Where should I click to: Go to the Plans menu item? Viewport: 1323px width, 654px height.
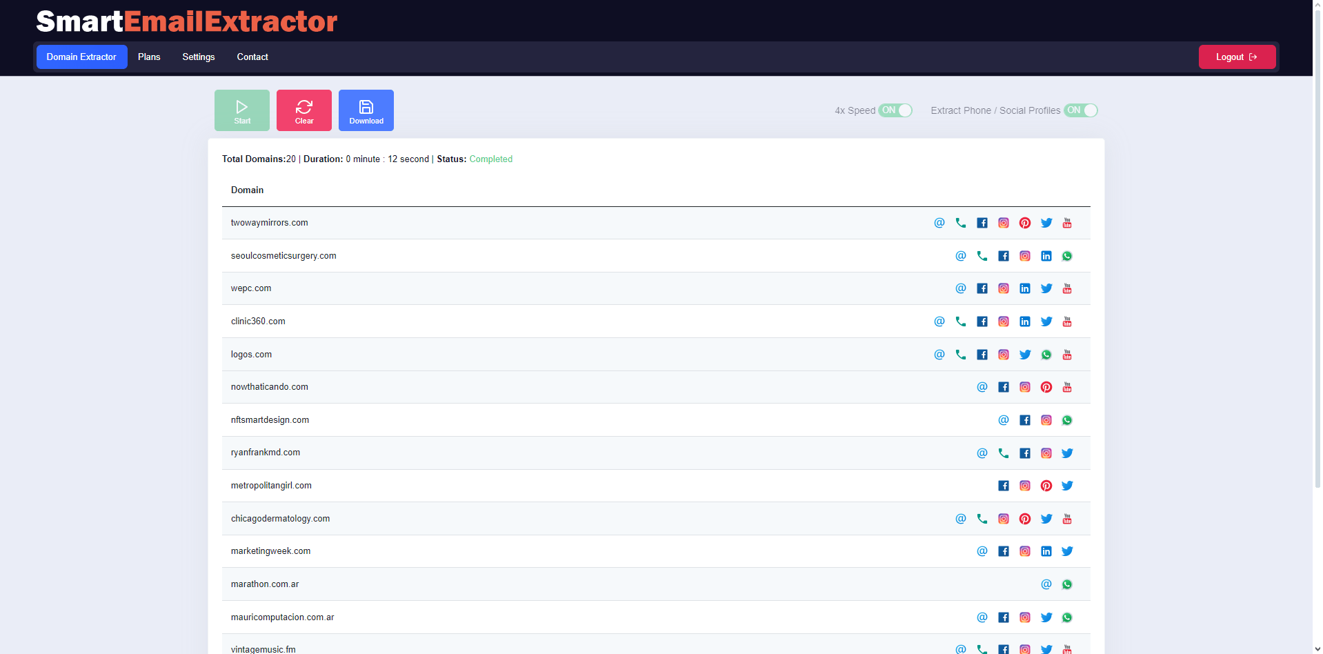tap(149, 57)
